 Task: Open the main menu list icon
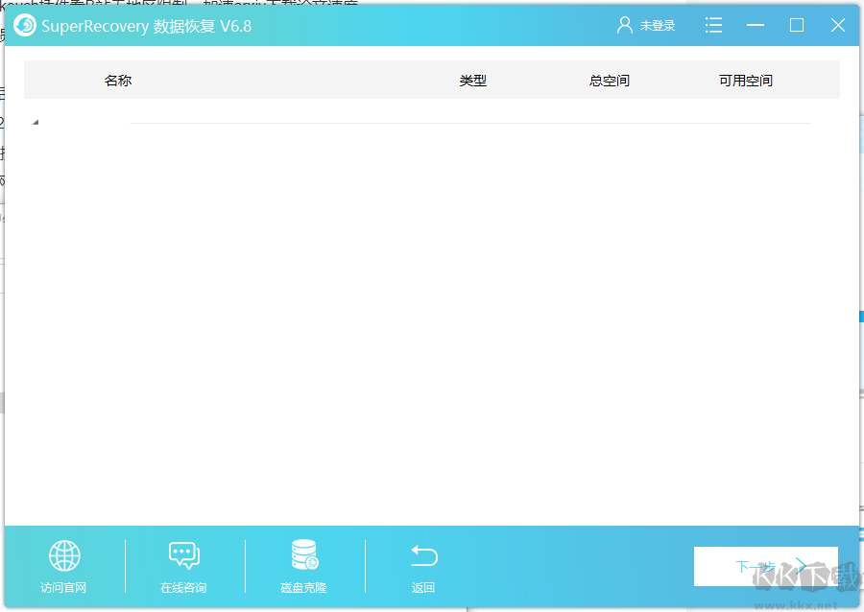(x=713, y=25)
